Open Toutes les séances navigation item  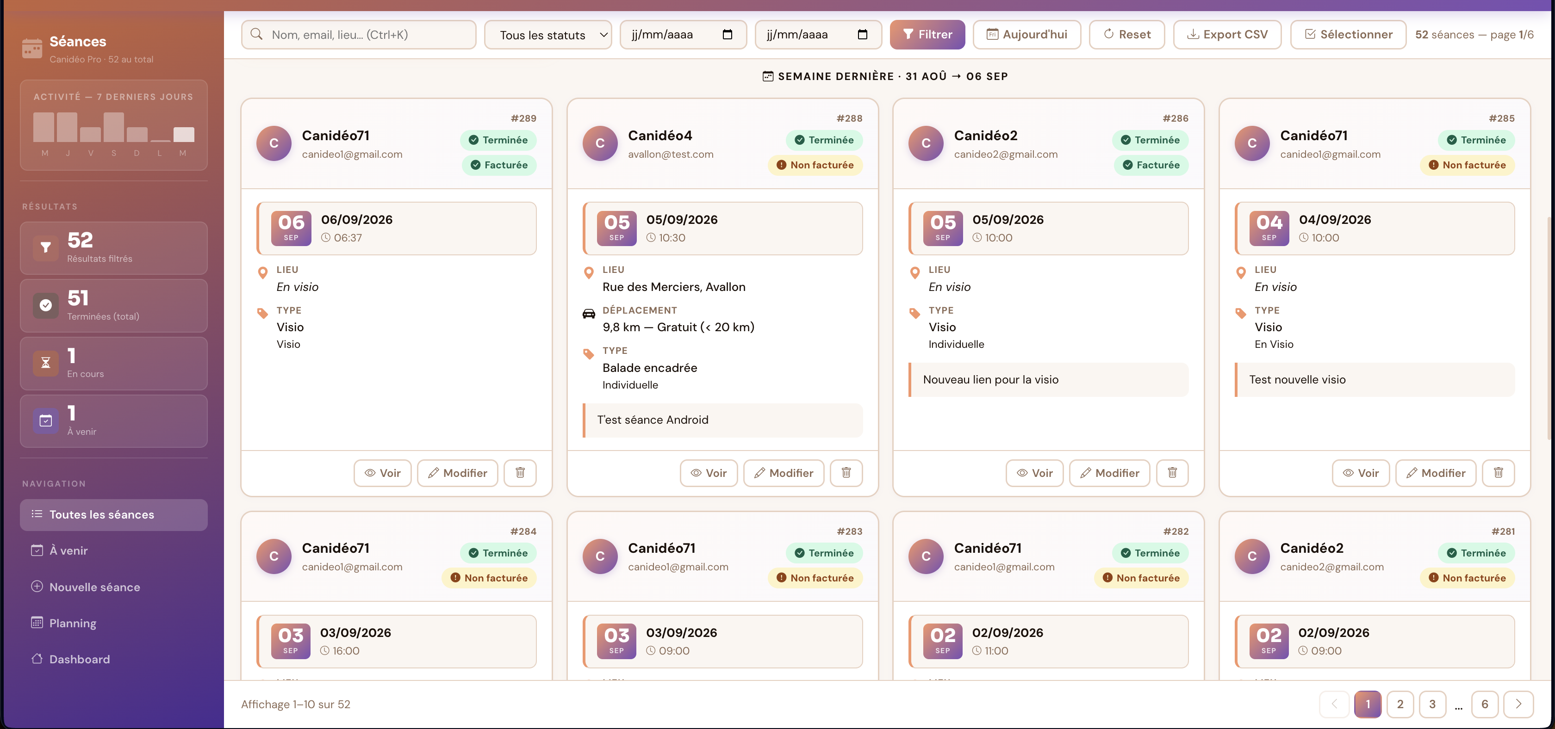113,515
